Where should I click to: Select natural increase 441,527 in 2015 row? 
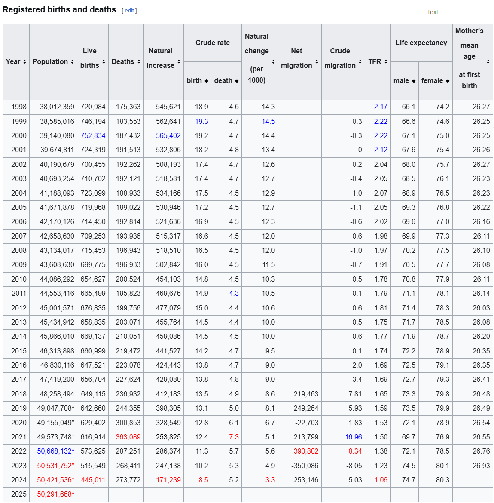click(x=168, y=351)
